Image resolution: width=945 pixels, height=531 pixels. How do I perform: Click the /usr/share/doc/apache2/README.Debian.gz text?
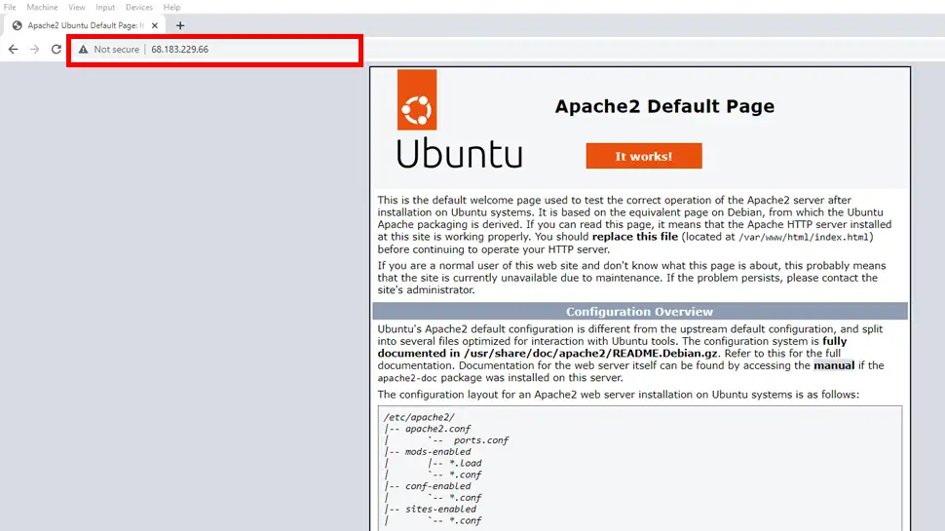(590, 354)
